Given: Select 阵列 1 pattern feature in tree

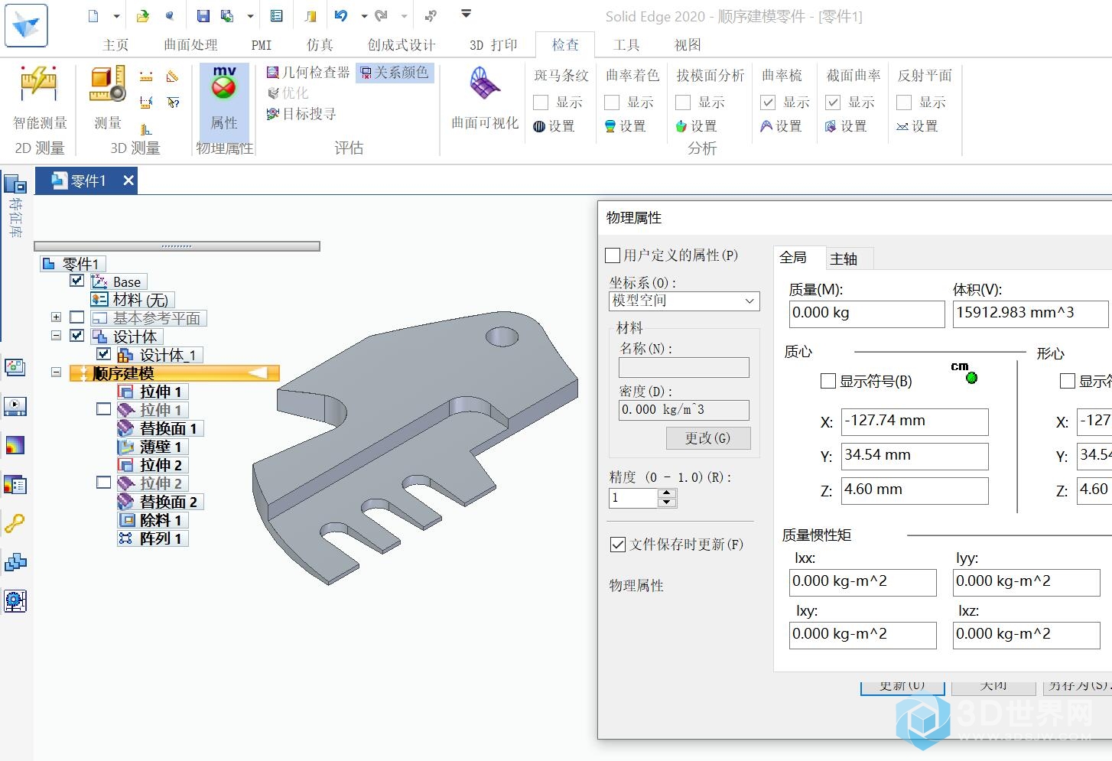Looking at the screenshot, I should tap(151, 538).
